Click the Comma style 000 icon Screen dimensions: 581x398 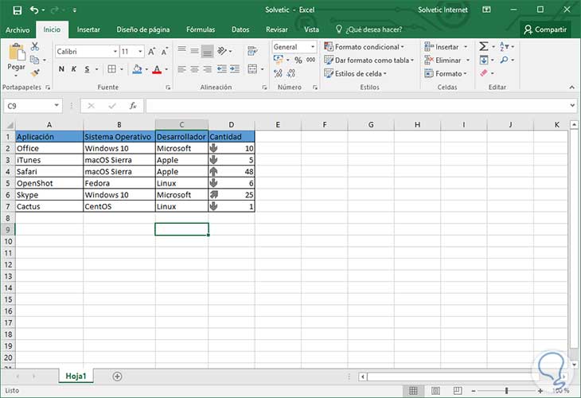[x=311, y=60]
